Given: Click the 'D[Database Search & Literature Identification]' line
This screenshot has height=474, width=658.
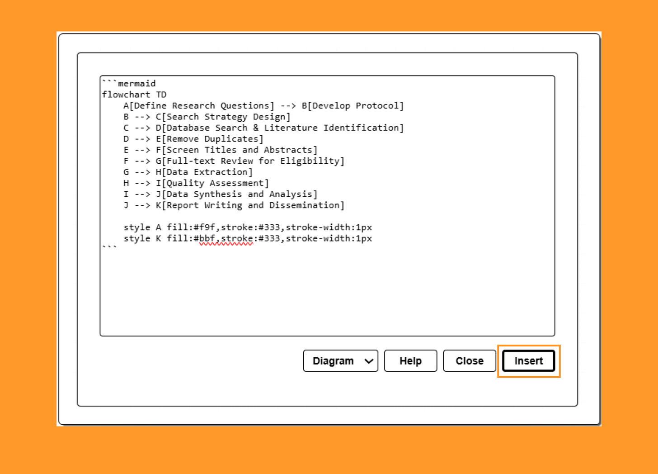Looking at the screenshot, I should tap(263, 128).
